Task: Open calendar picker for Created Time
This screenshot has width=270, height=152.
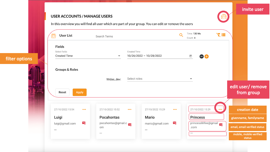Action: point(191,56)
